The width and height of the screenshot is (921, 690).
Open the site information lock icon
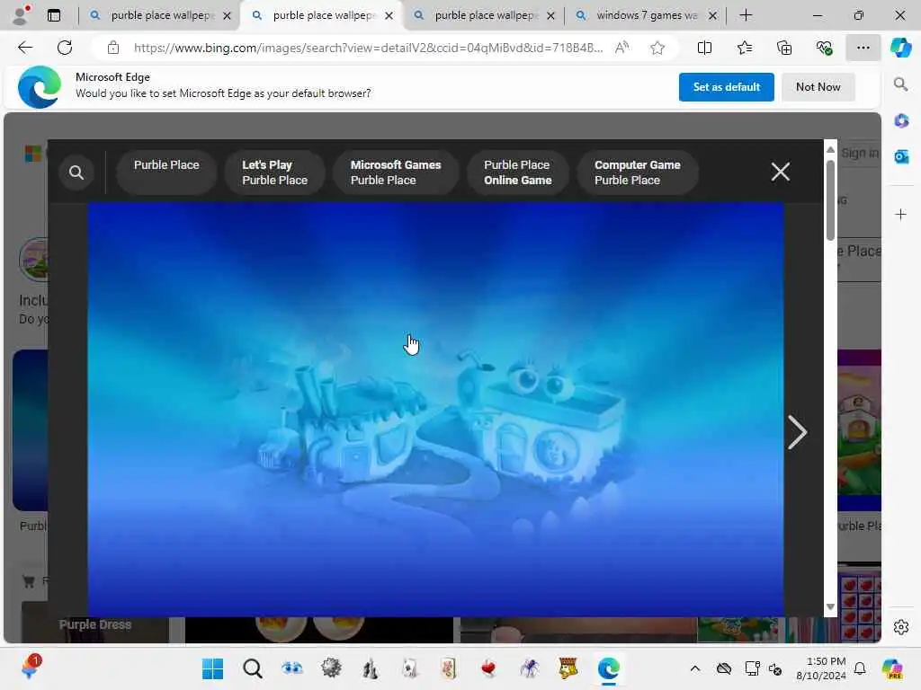pos(112,49)
